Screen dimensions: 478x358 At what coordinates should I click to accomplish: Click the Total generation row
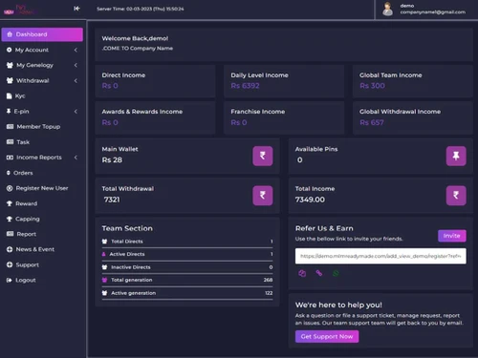(187, 280)
